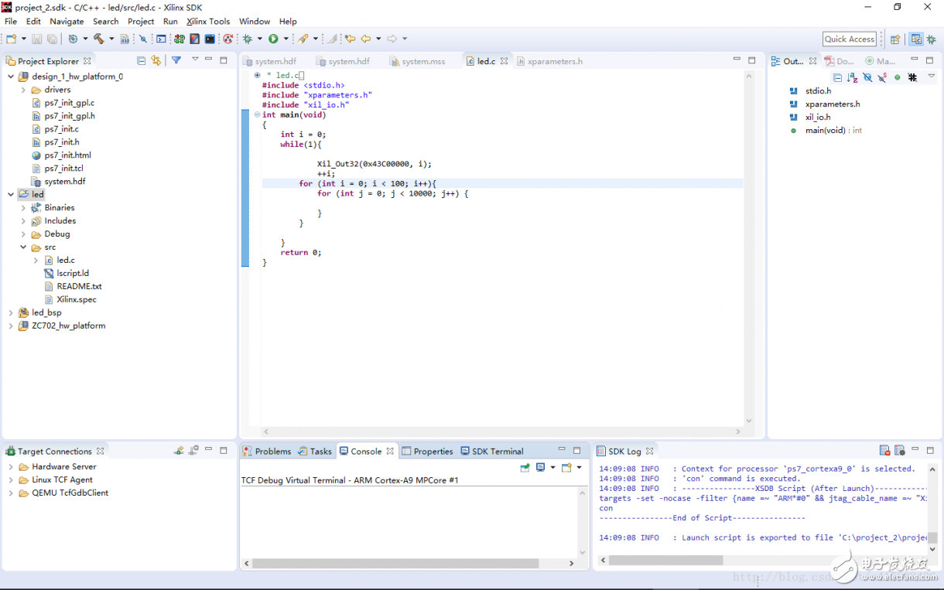Collapse all items in Outline panel
Image resolution: width=944 pixels, height=590 pixels.
point(837,77)
